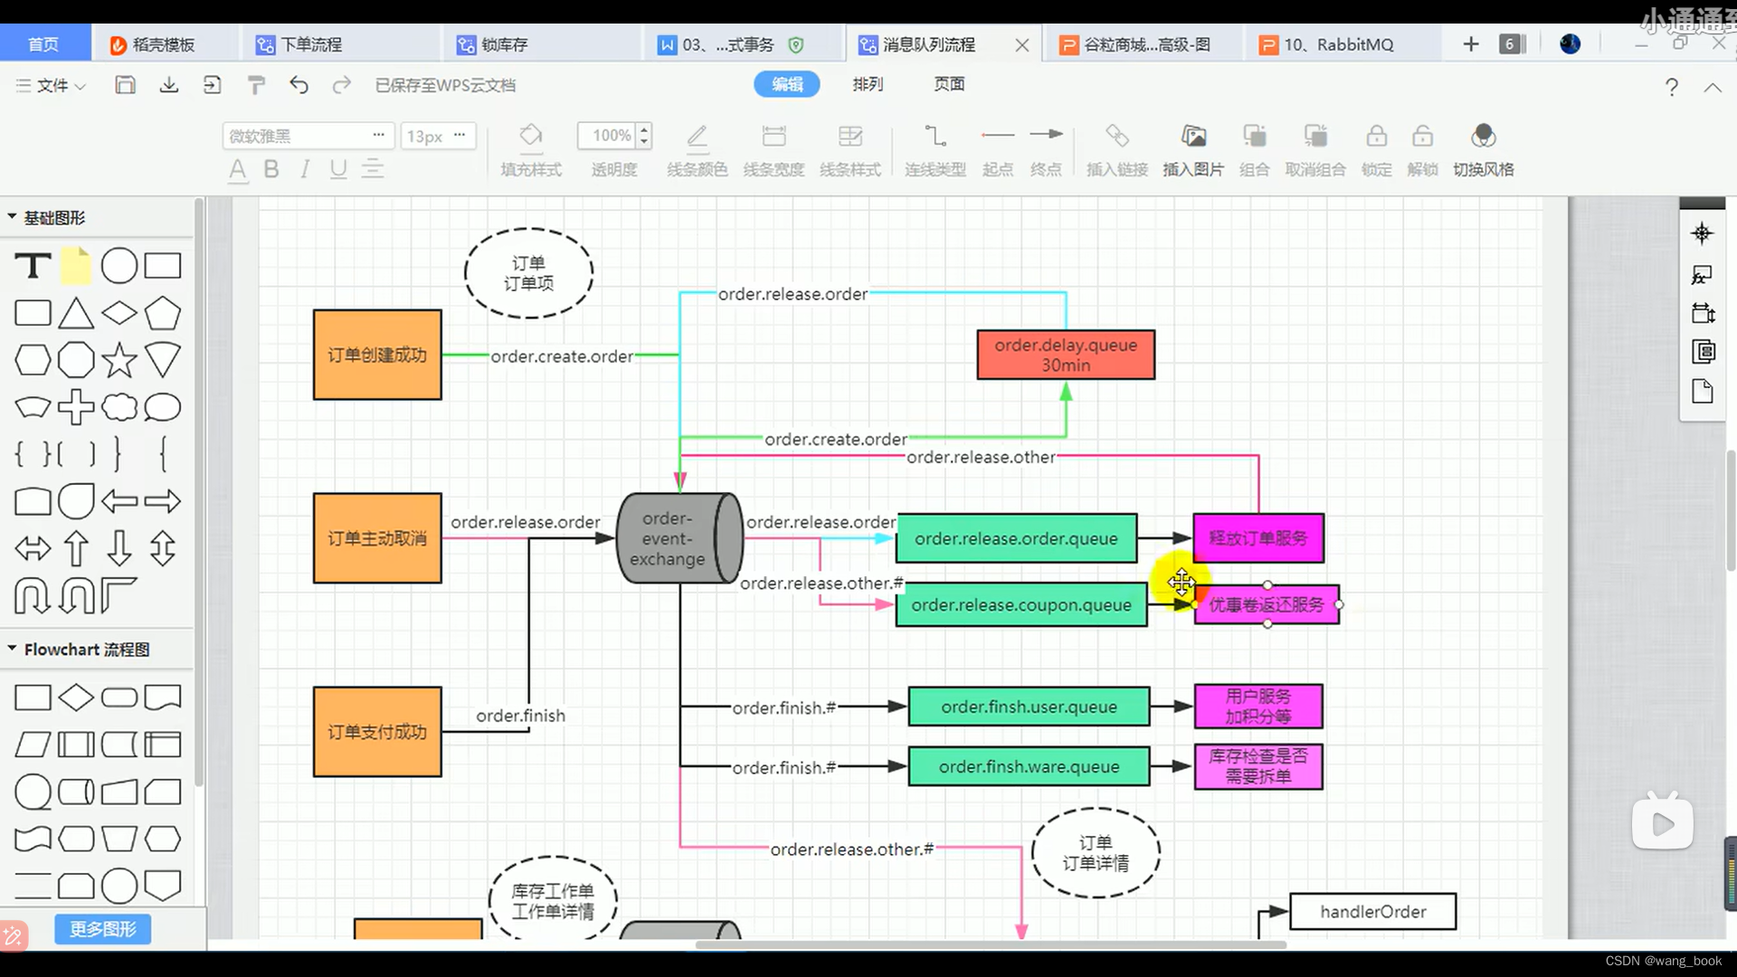This screenshot has width=1737, height=977.
Task: Click the download icon in top toolbar
Action: (168, 85)
